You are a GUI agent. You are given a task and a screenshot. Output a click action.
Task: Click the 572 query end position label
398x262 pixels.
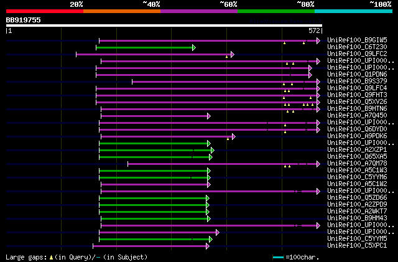pyautogui.click(x=314, y=30)
